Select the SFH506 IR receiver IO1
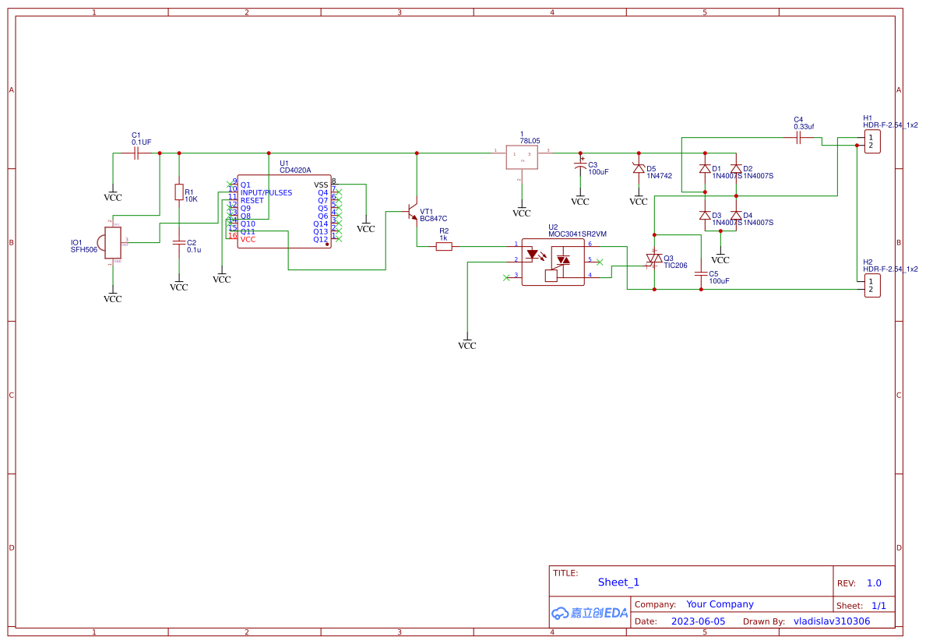The image size is (926, 644). [x=111, y=241]
